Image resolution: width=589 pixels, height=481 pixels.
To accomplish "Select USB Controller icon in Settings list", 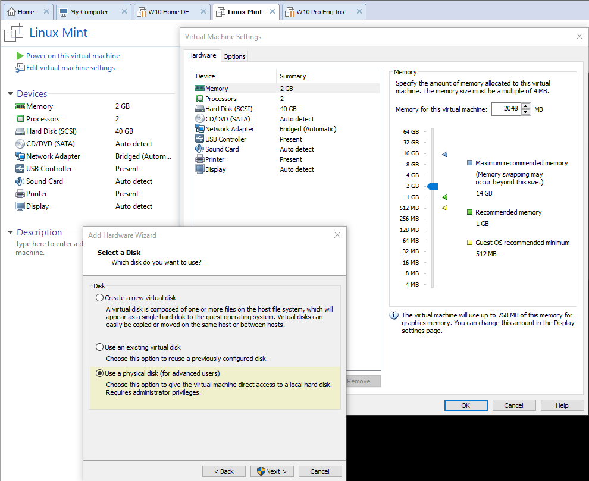I will [200, 139].
